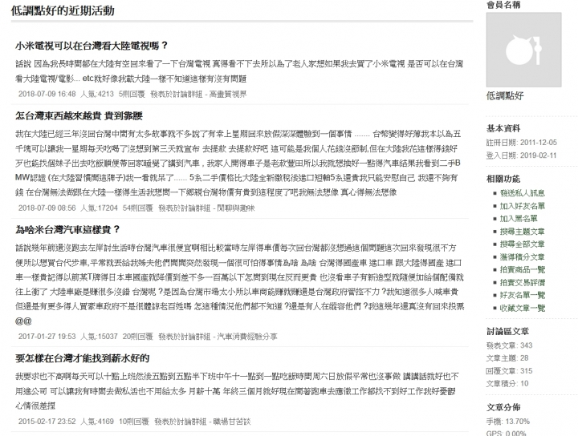Click the timestamp 2018-07-09 08:56
This screenshot has width=578, height=436.
pos(47,208)
